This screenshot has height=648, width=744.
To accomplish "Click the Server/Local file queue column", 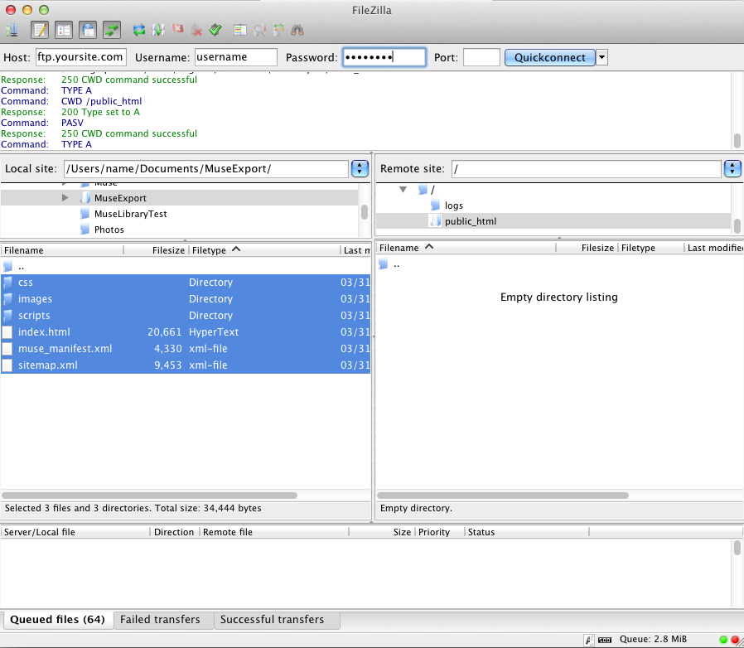I will point(75,532).
